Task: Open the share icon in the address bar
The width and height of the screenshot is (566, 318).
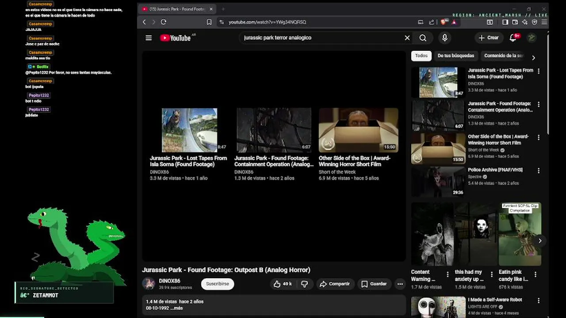Action: tap(432, 22)
